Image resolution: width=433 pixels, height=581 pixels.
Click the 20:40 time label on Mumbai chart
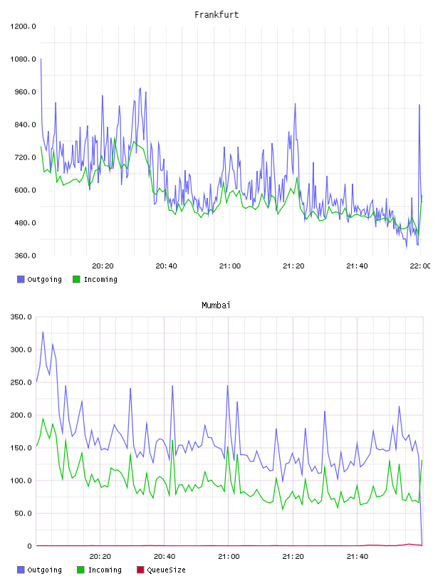[165, 557]
